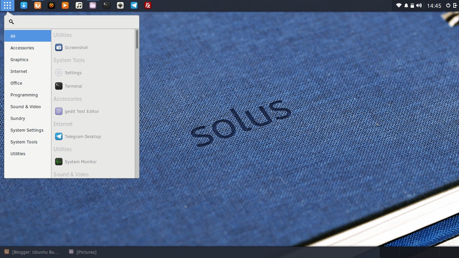Select the Utilities sidebar category

coord(28,154)
